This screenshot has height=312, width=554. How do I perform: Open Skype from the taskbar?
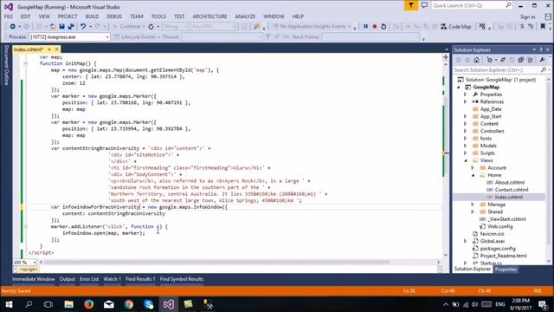coord(149,304)
